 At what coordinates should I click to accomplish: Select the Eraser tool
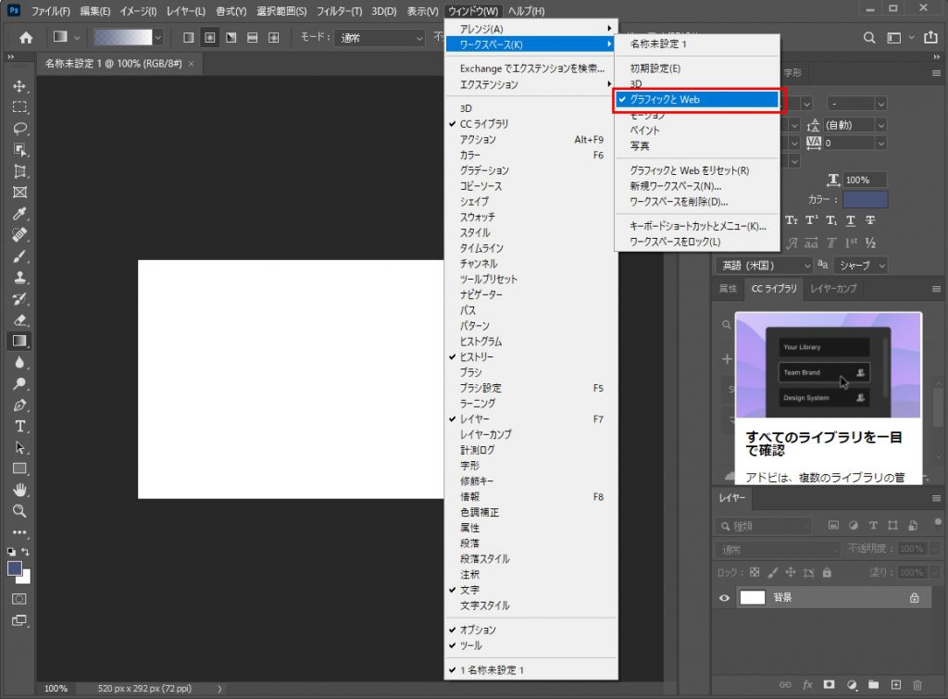click(19, 320)
